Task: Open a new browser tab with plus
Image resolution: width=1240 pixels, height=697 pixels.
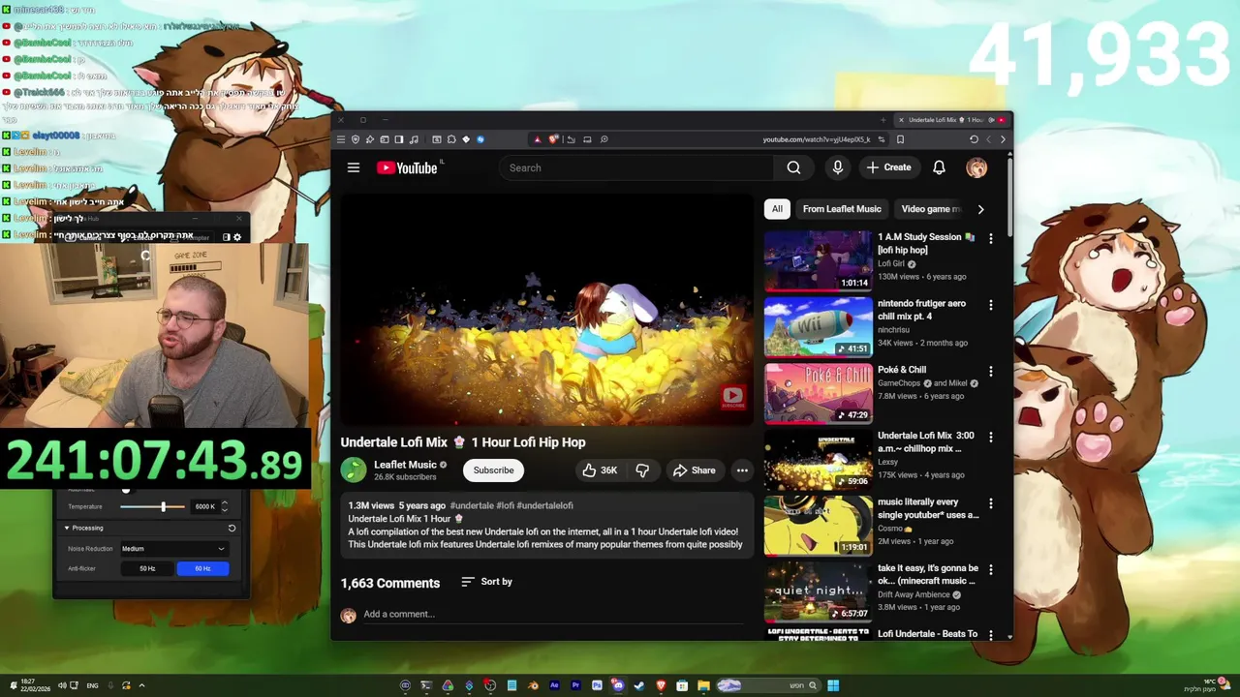Action: click(x=883, y=120)
